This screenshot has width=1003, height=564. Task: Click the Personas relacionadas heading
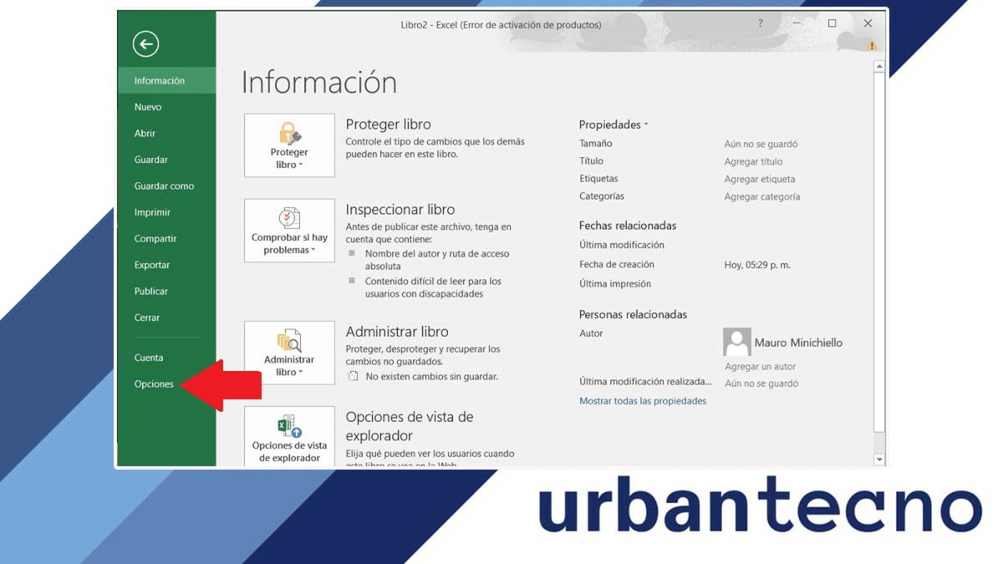[x=633, y=315]
